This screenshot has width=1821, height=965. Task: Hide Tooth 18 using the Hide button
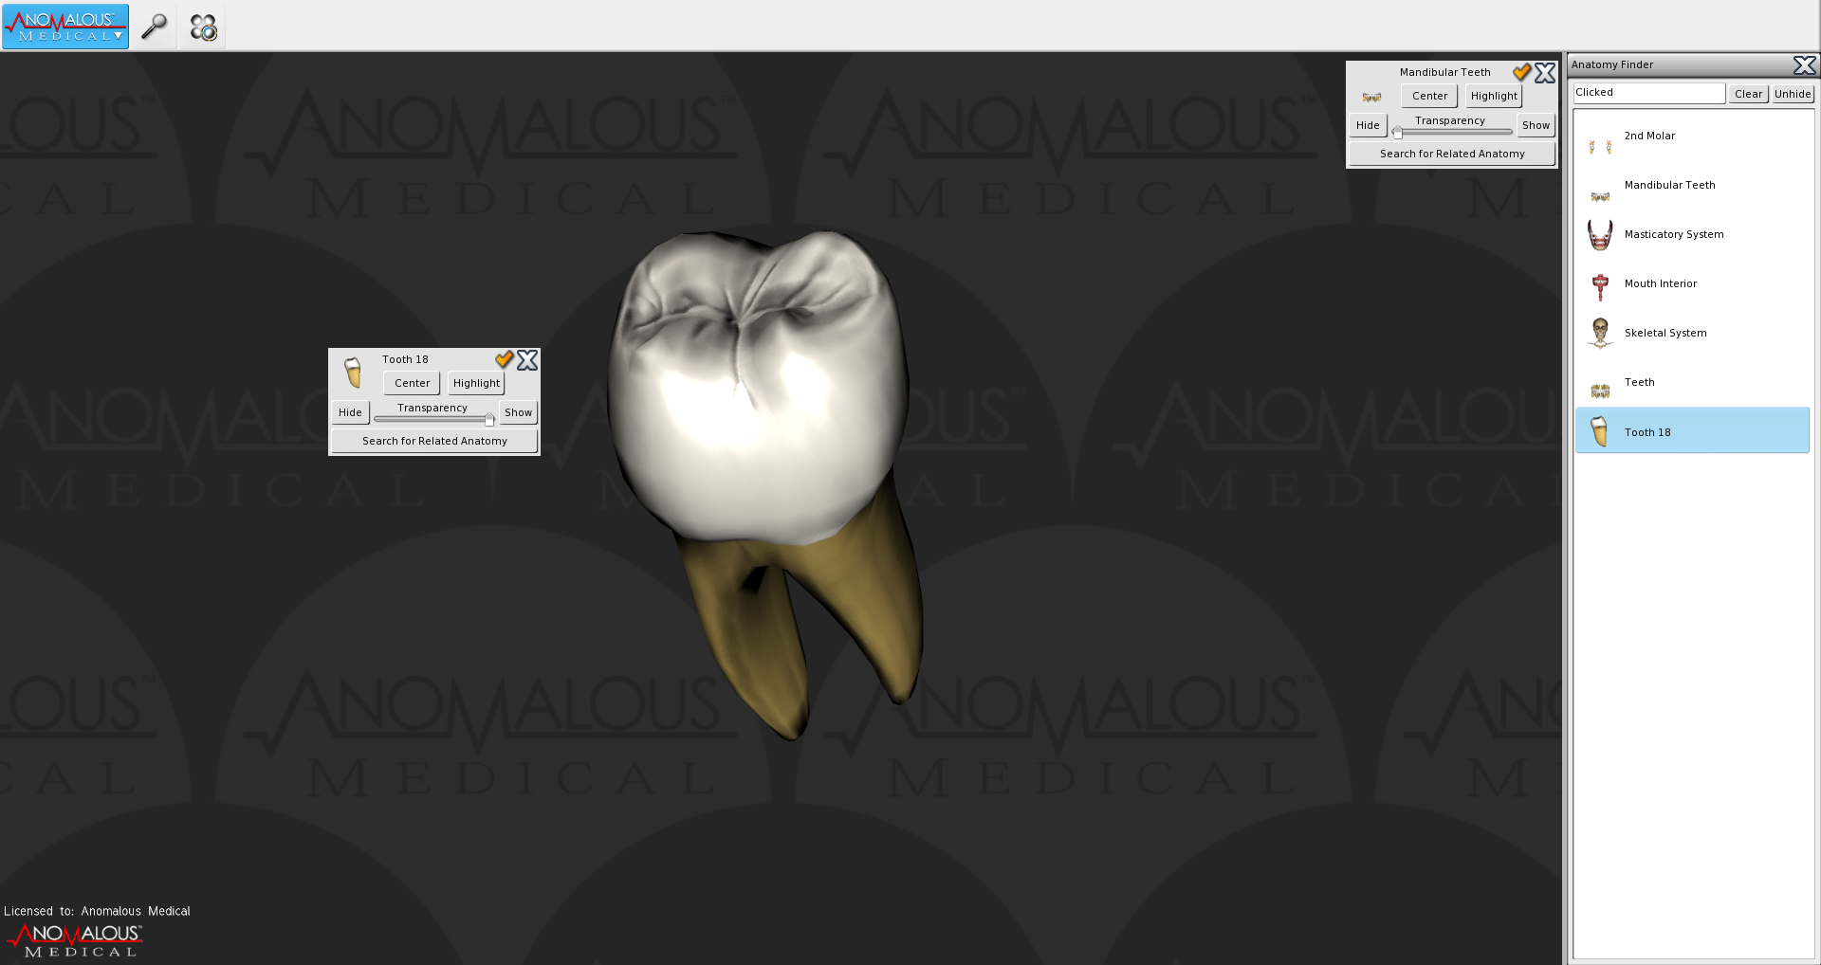point(350,412)
